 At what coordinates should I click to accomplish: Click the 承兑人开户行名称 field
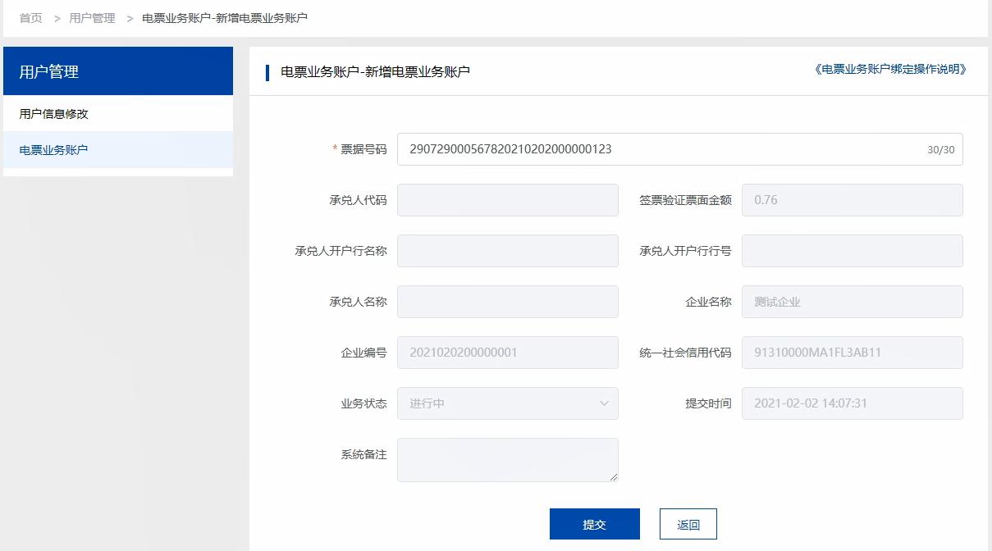(x=506, y=250)
